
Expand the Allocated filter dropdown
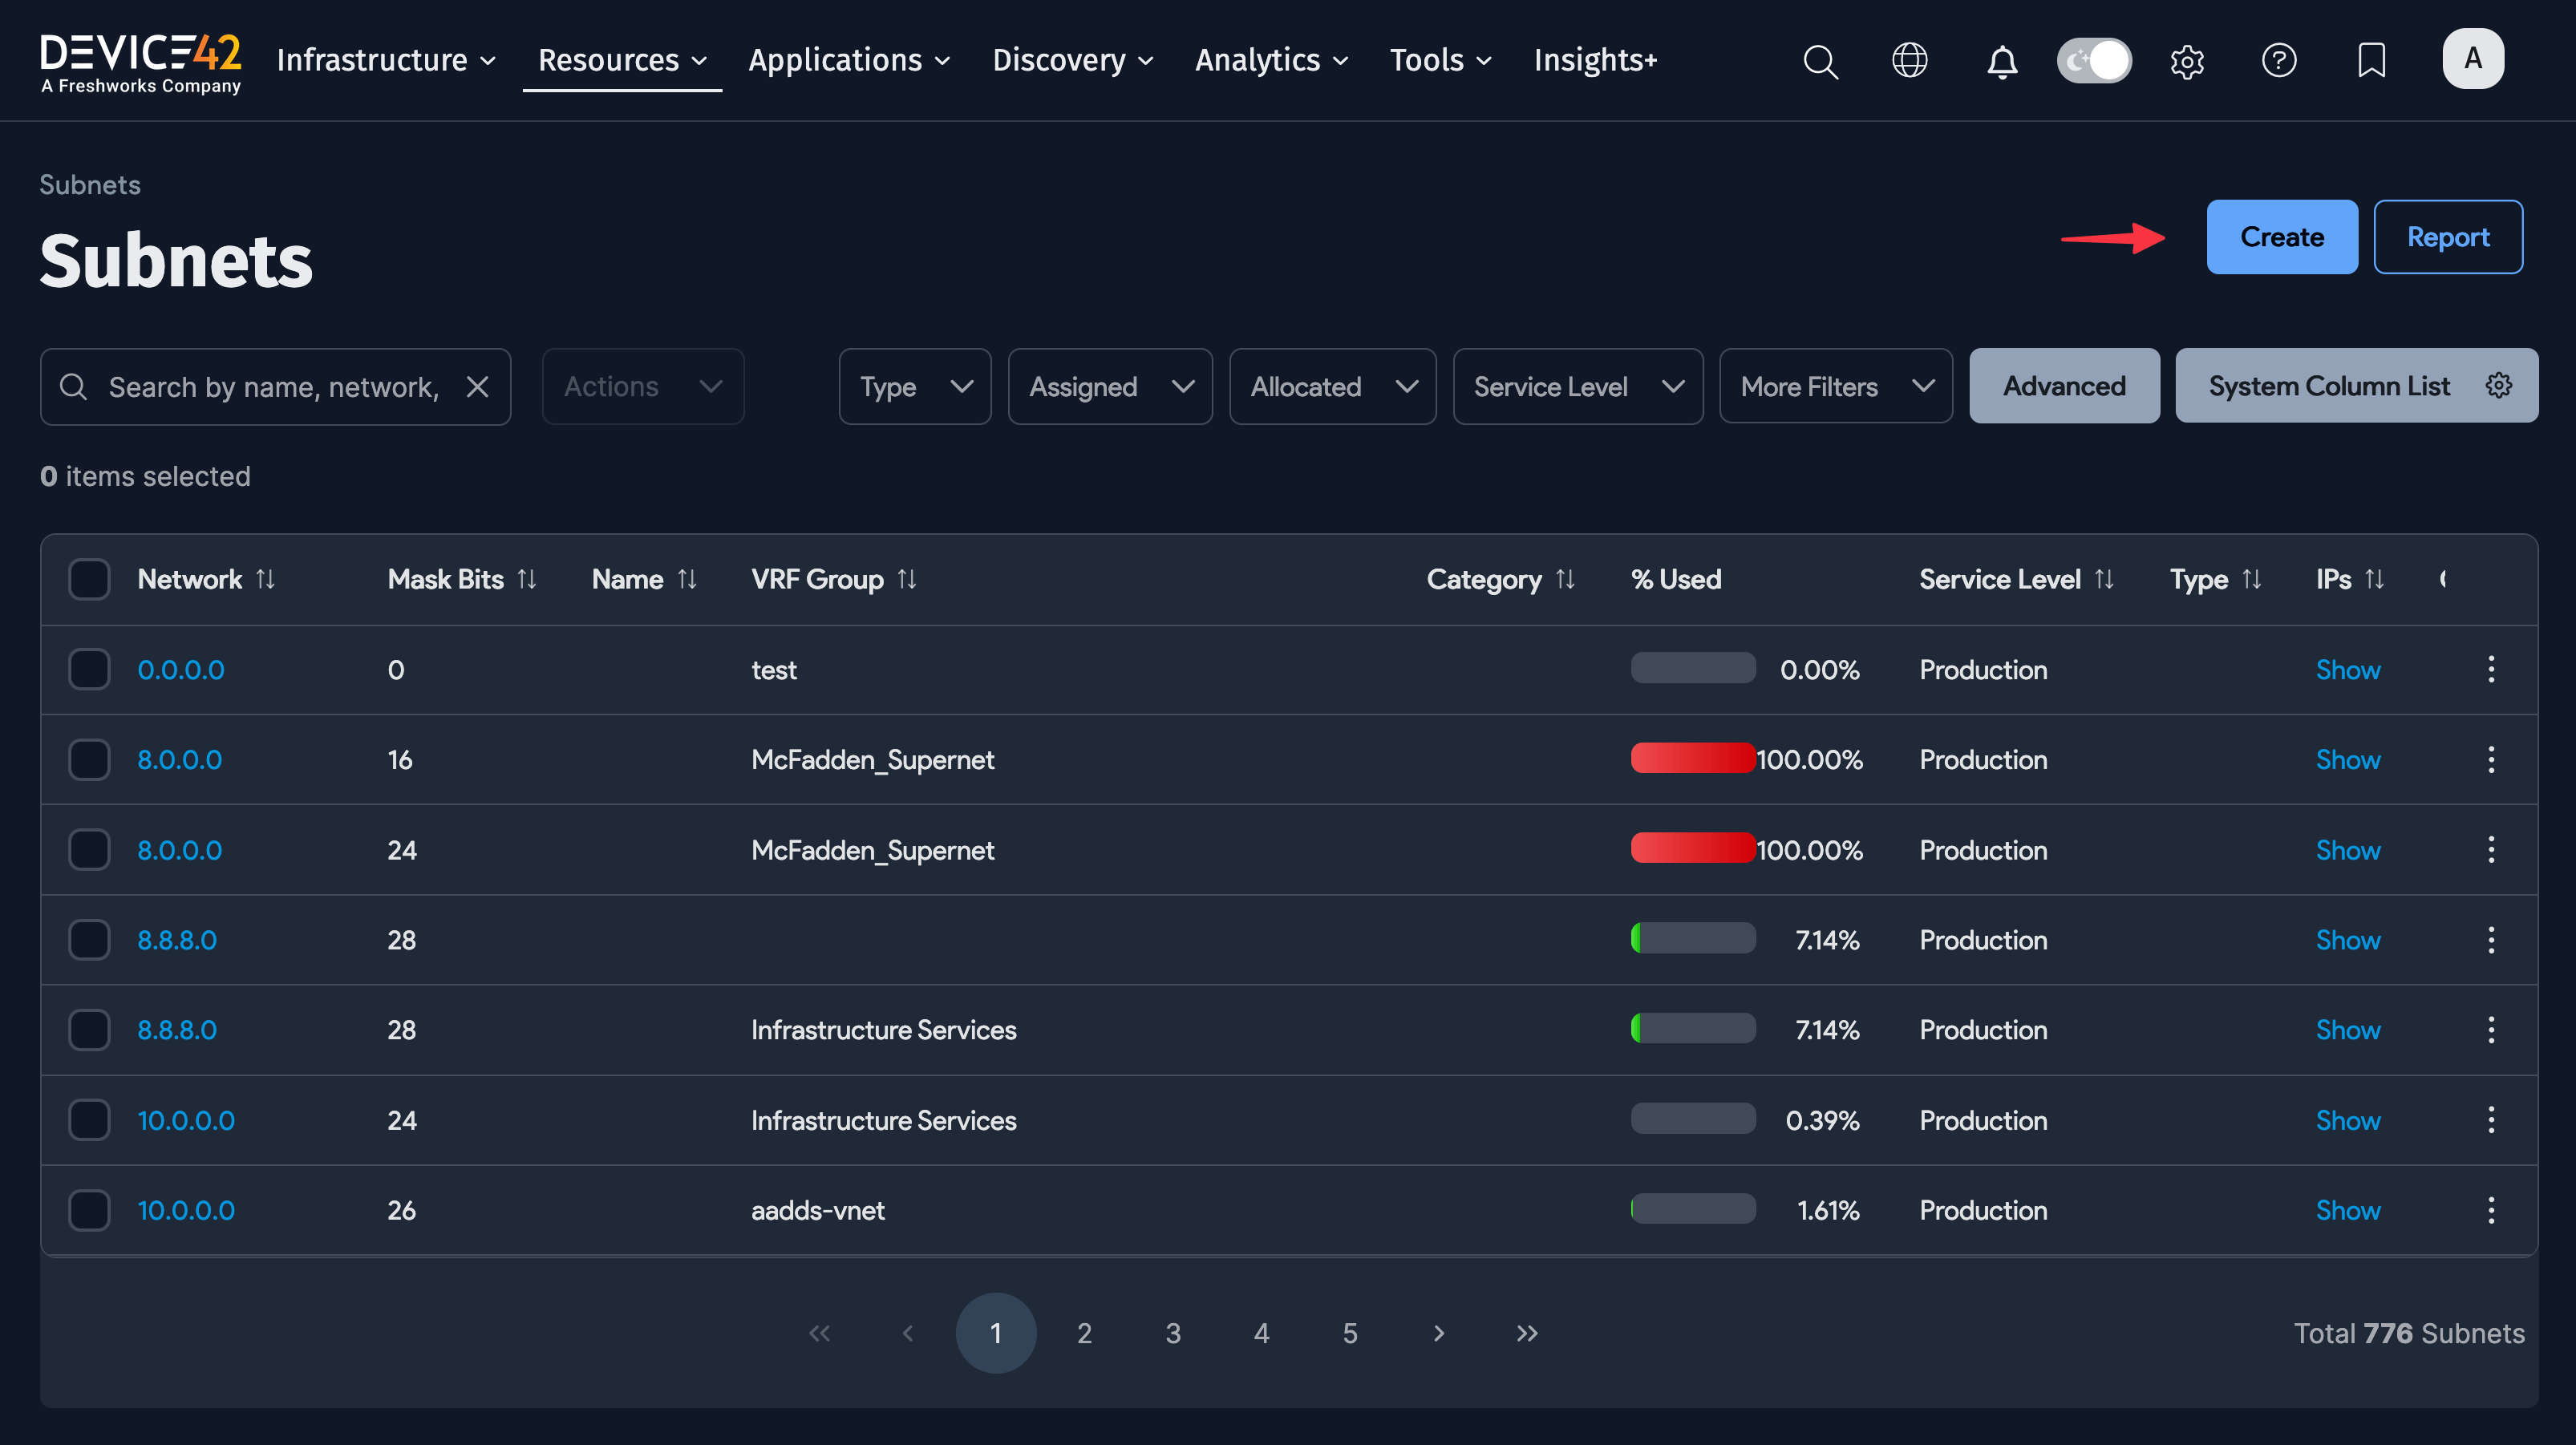(x=1332, y=386)
